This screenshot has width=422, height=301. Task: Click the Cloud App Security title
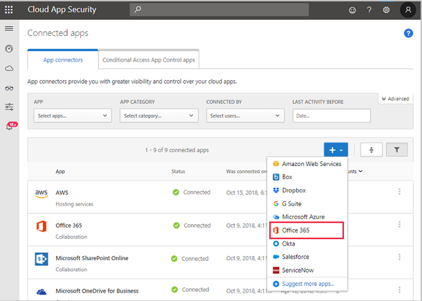pos(62,9)
